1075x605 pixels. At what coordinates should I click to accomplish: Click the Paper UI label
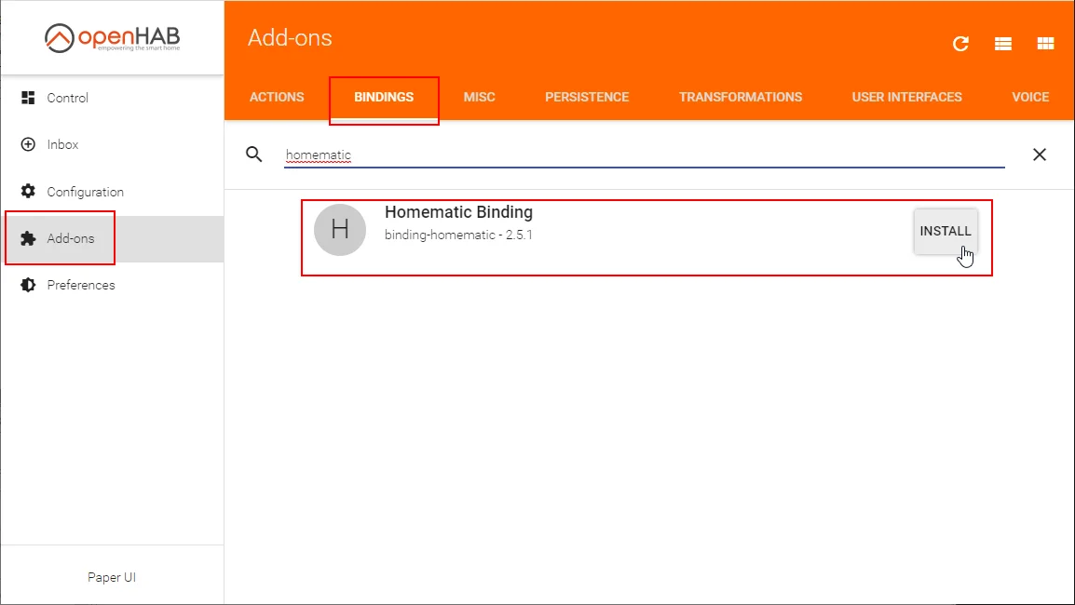tap(112, 578)
